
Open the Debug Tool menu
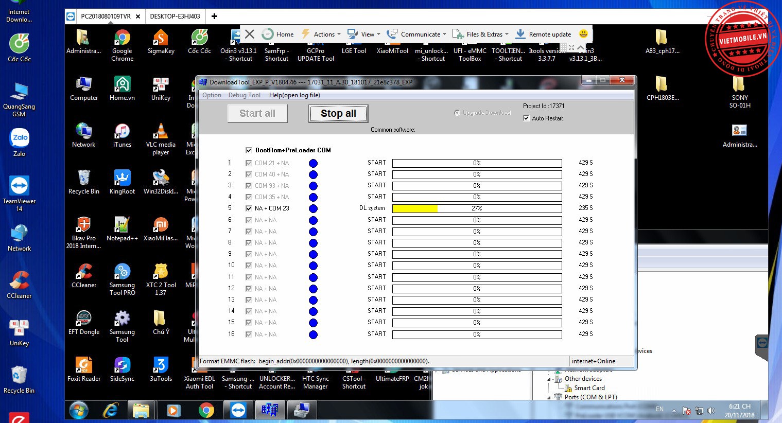click(245, 95)
